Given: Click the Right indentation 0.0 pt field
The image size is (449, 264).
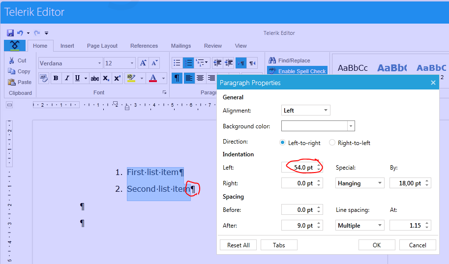Looking at the screenshot, I should point(302,183).
